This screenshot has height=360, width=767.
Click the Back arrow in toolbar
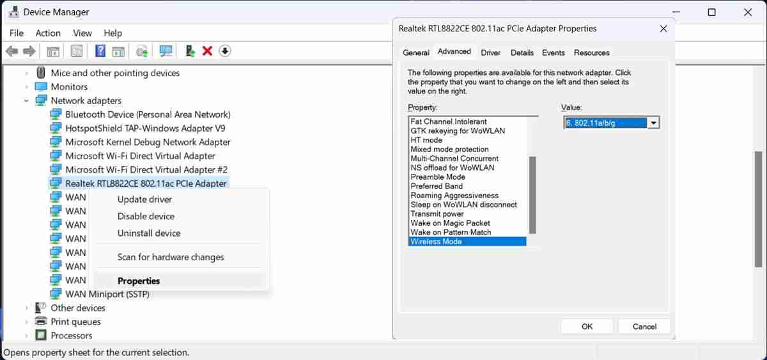pos(12,51)
